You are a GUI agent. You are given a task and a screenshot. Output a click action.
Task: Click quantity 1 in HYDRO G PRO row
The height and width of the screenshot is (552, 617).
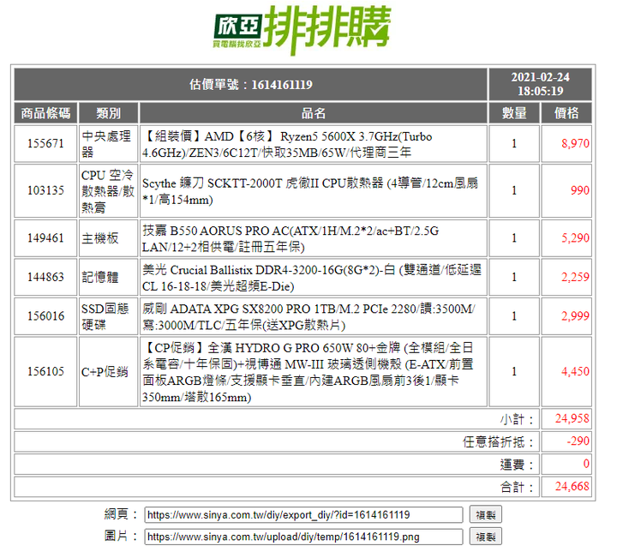(x=514, y=372)
